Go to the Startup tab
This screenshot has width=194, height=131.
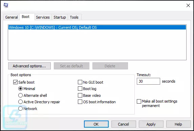(x=60, y=17)
